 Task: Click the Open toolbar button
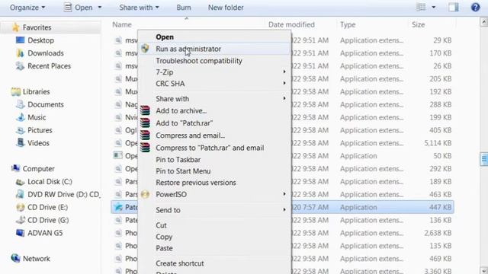click(79, 8)
